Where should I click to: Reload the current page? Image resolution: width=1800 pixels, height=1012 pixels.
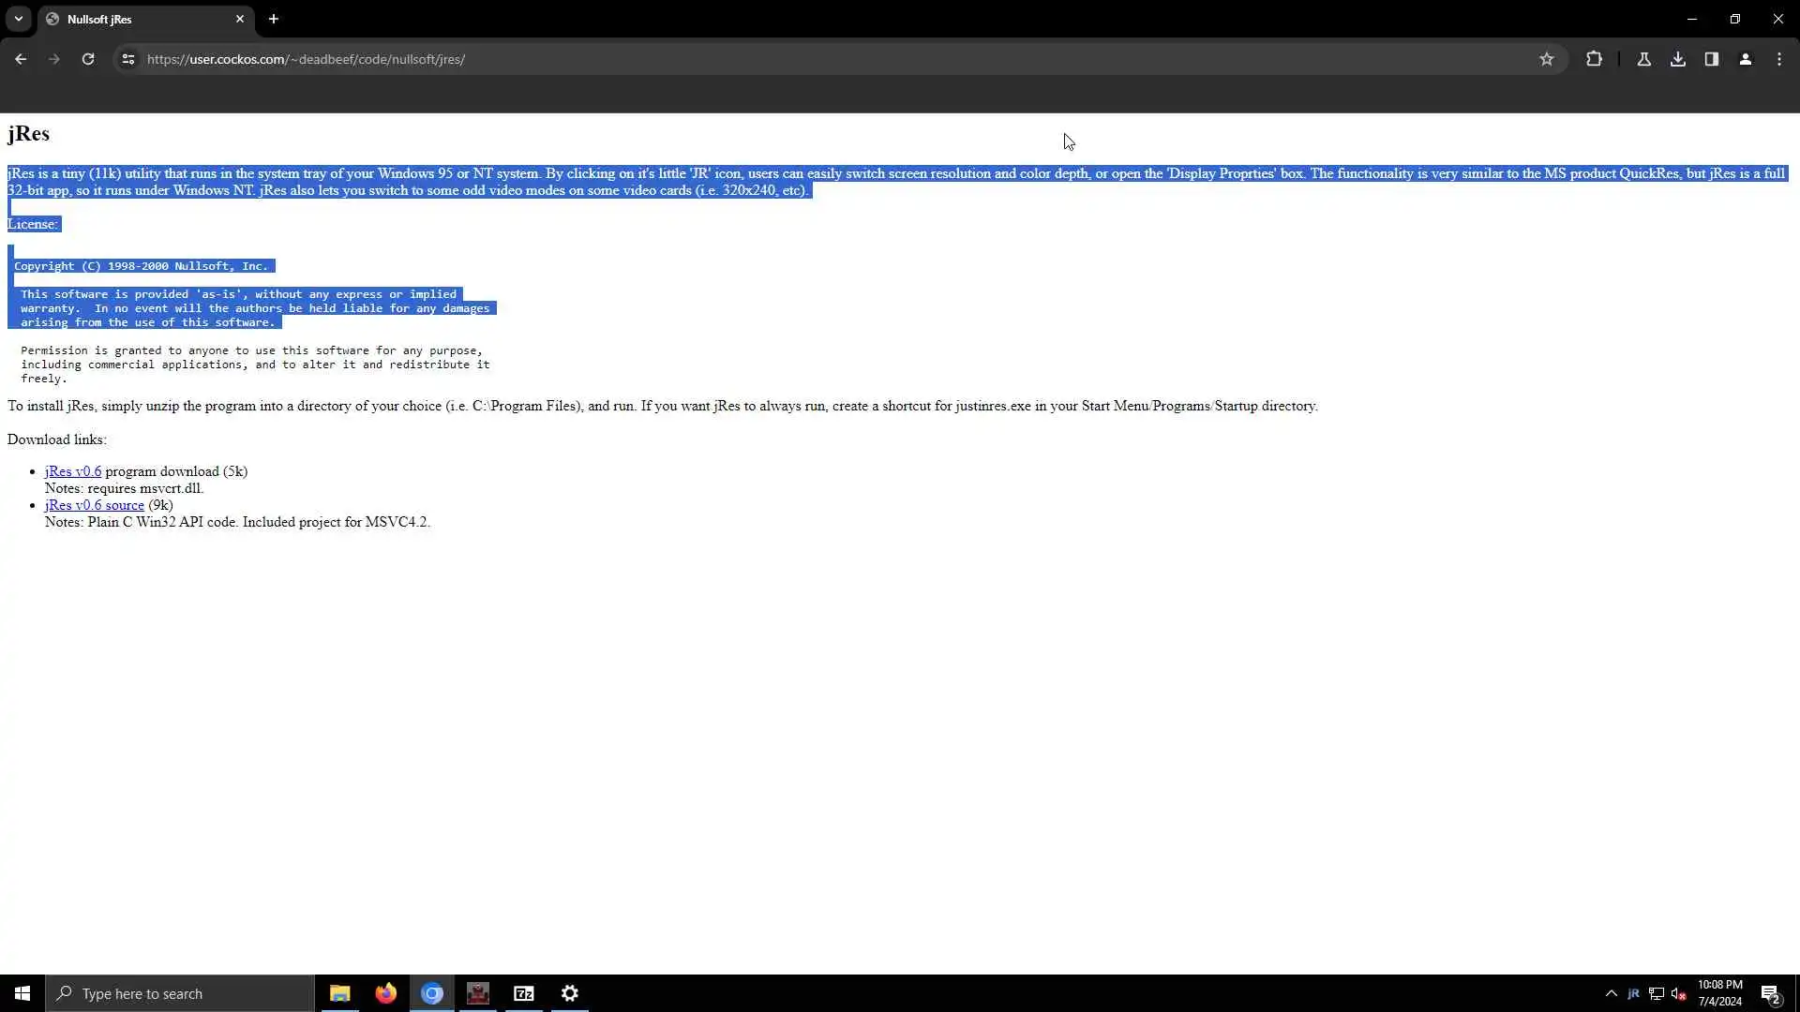pos(88,59)
